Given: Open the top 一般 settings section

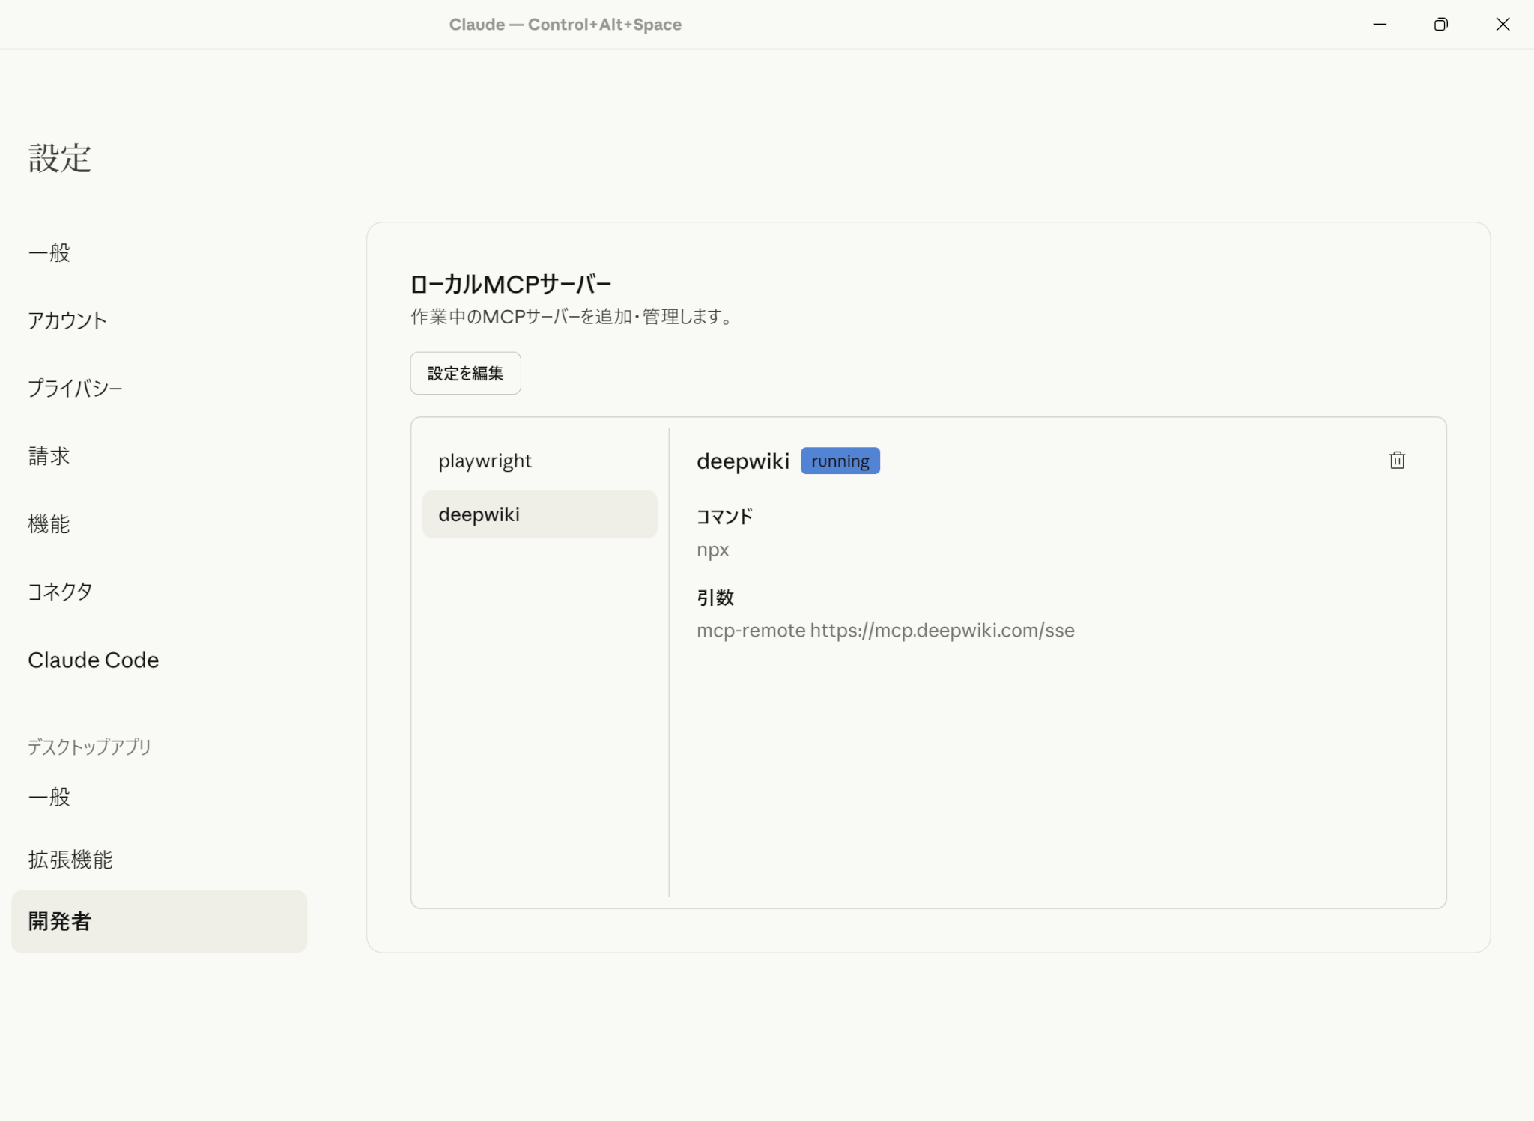Looking at the screenshot, I should click(49, 253).
